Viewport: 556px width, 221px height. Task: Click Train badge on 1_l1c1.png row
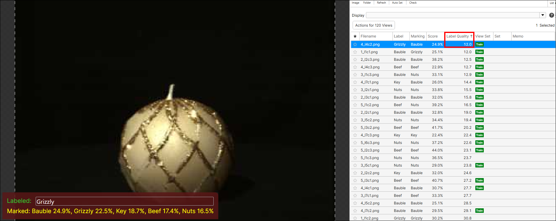479,52
